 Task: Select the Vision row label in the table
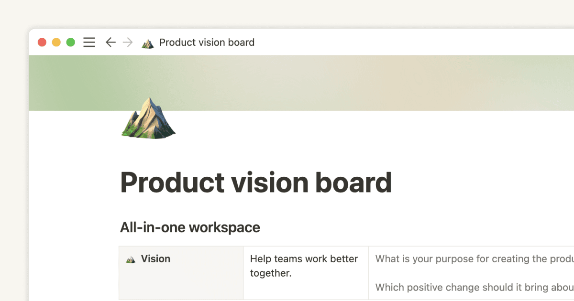(x=155, y=258)
